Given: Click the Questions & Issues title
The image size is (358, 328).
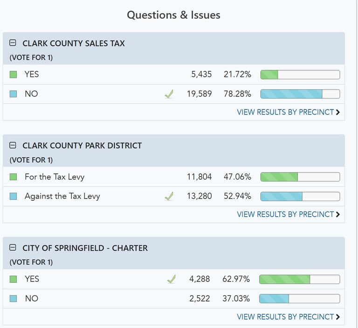Looking at the screenshot, I should [x=173, y=15].
